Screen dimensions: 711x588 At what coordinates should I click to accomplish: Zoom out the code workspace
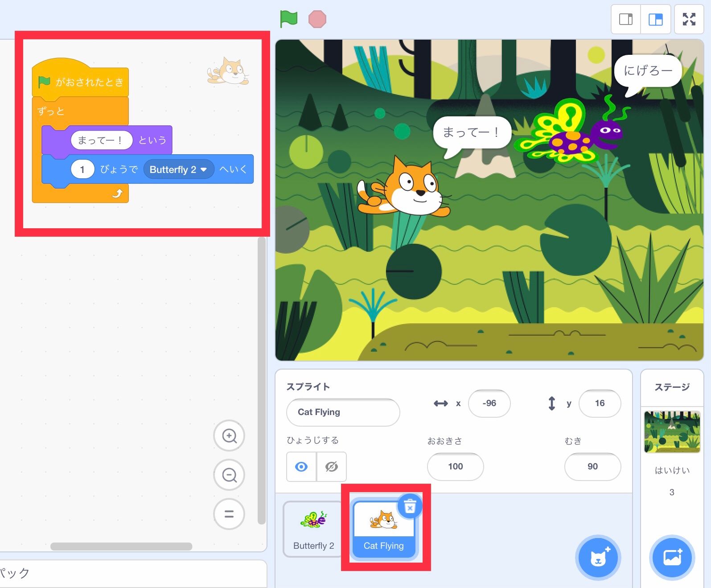[229, 475]
